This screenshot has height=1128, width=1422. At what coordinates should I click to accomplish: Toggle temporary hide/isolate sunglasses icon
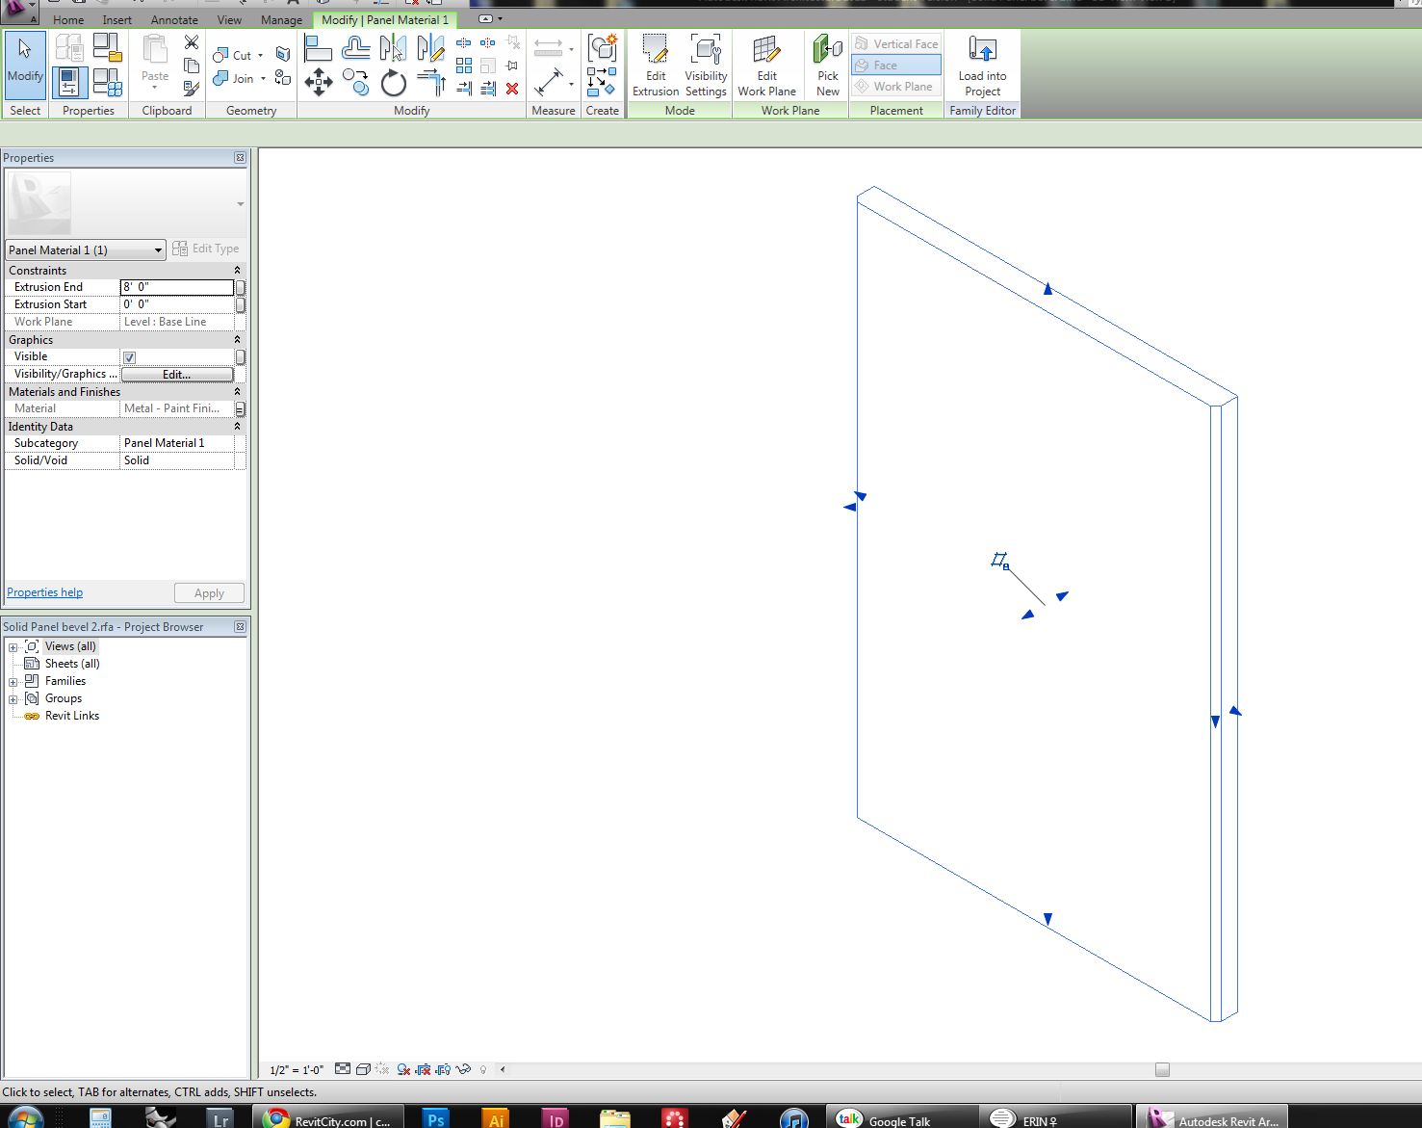click(x=463, y=1069)
